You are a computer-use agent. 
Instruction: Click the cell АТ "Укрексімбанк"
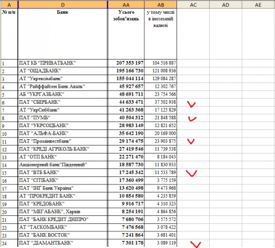coord(63,78)
